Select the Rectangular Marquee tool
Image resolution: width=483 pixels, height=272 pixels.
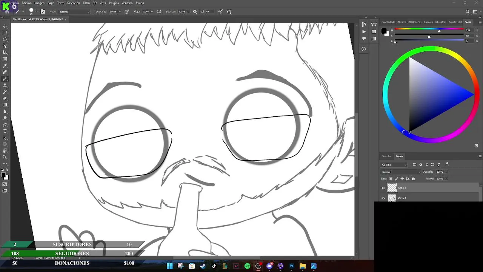(5, 33)
